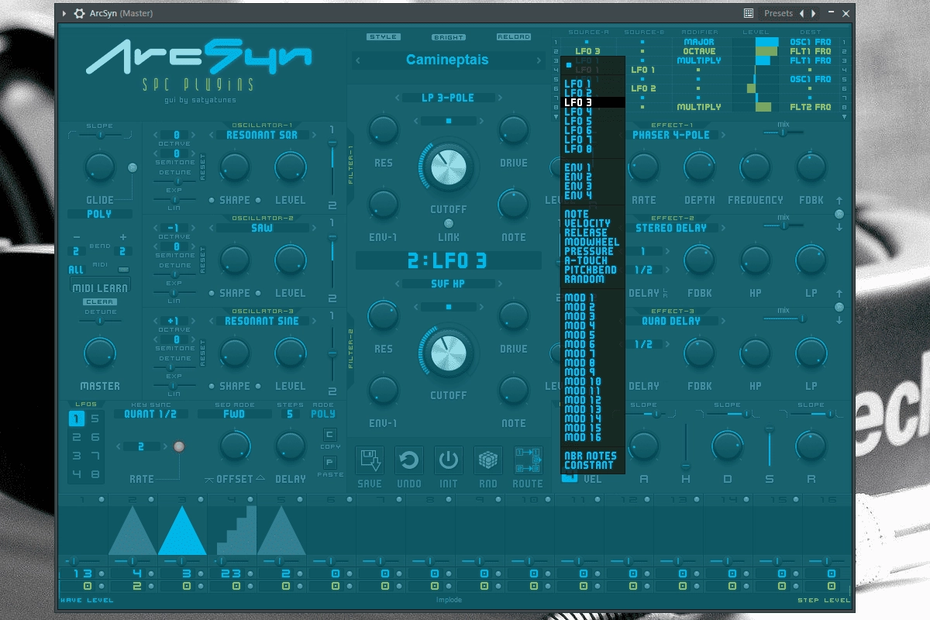Image resolution: width=930 pixels, height=620 pixels.
Task: Click the Oscillator-1 Level knob
Action: coord(290,167)
